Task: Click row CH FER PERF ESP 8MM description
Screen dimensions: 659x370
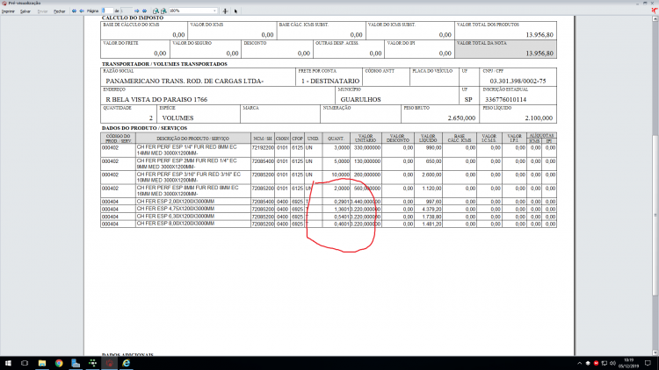Action: coord(188,191)
